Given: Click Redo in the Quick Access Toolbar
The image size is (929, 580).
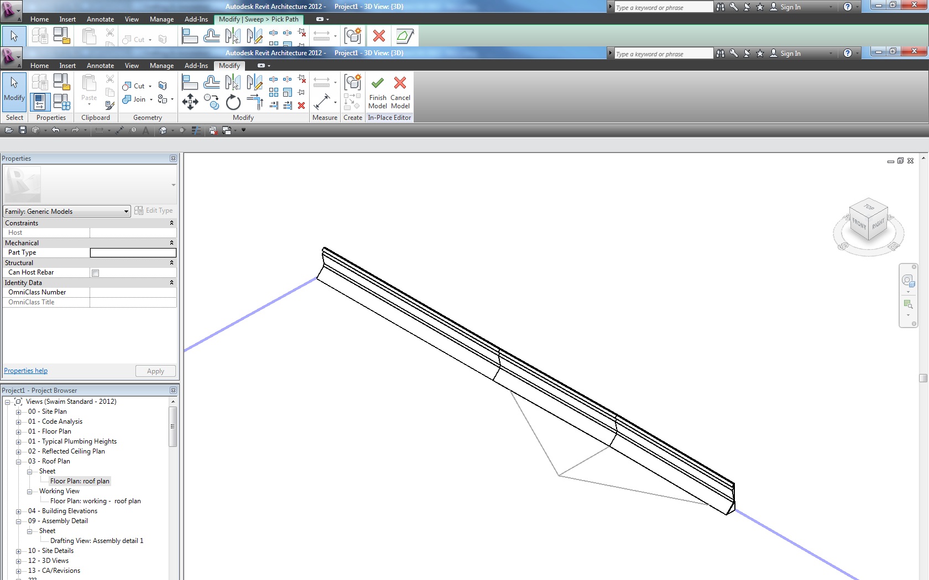Looking at the screenshot, I should tap(75, 130).
